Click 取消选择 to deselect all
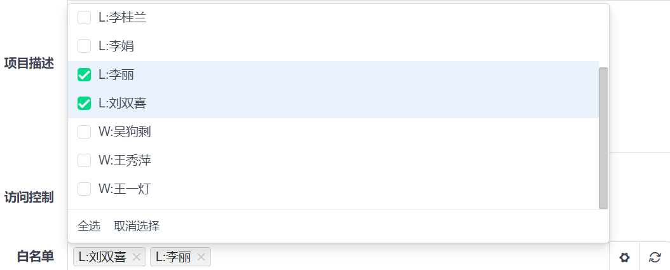This screenshot has height=270, width=670. [137, 226]
